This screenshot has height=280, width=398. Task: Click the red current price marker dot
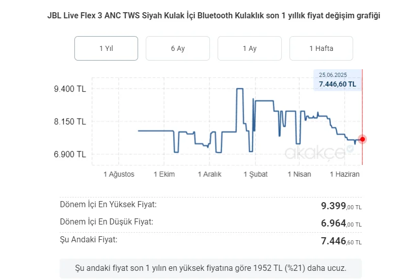pyautogui.click(x=362, y=139)
